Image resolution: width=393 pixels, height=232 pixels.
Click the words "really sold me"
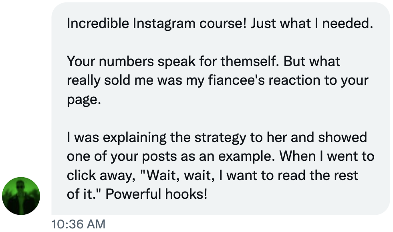point(111,80)
